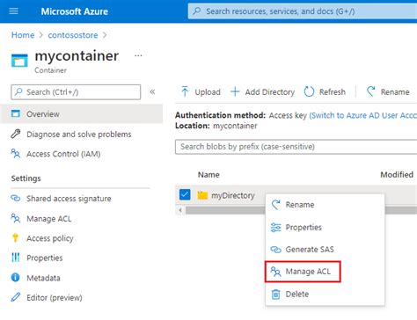The width and height of the screenshot is (417, 320).
Task: Click the Shared access signature link icon
Action: tap(16, 198)
